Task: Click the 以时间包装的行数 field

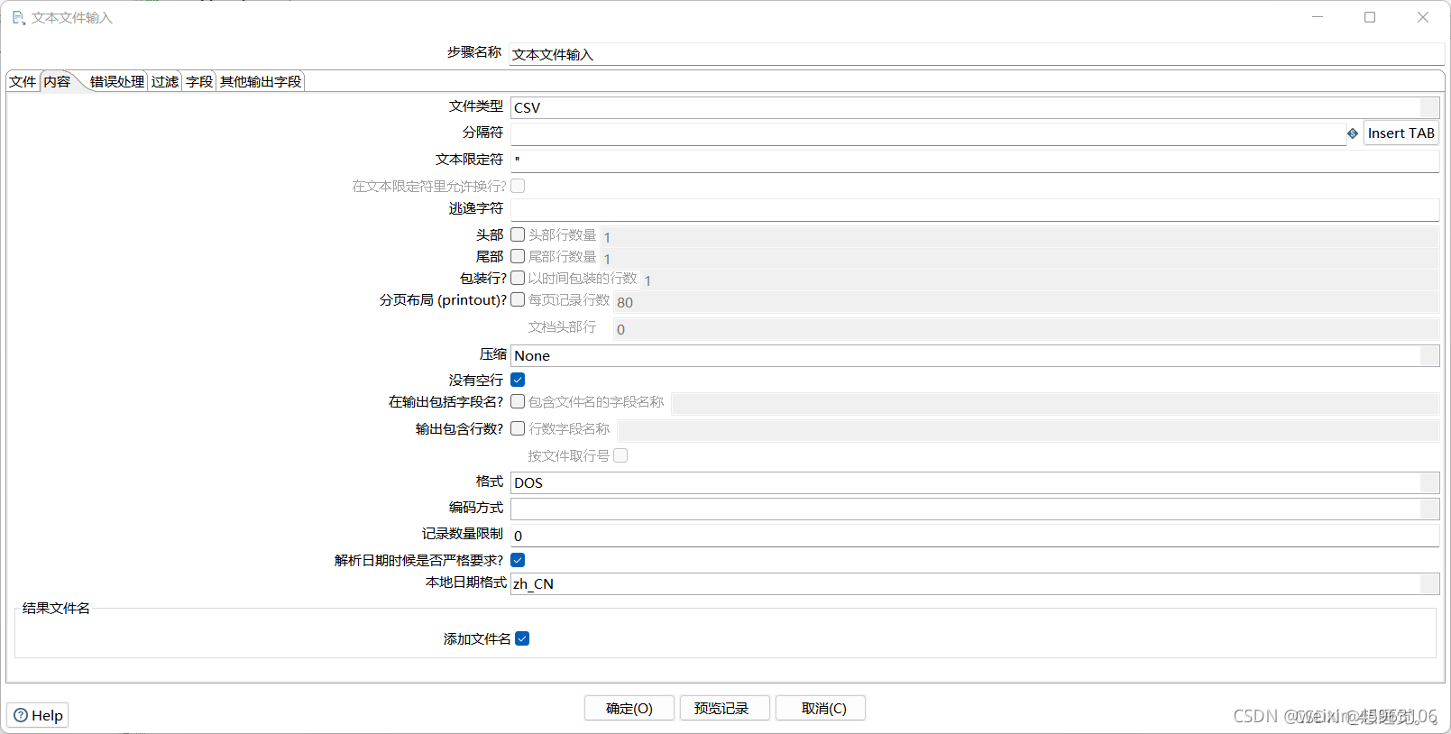Action: pyautogui.click(x=1041, y=280)
